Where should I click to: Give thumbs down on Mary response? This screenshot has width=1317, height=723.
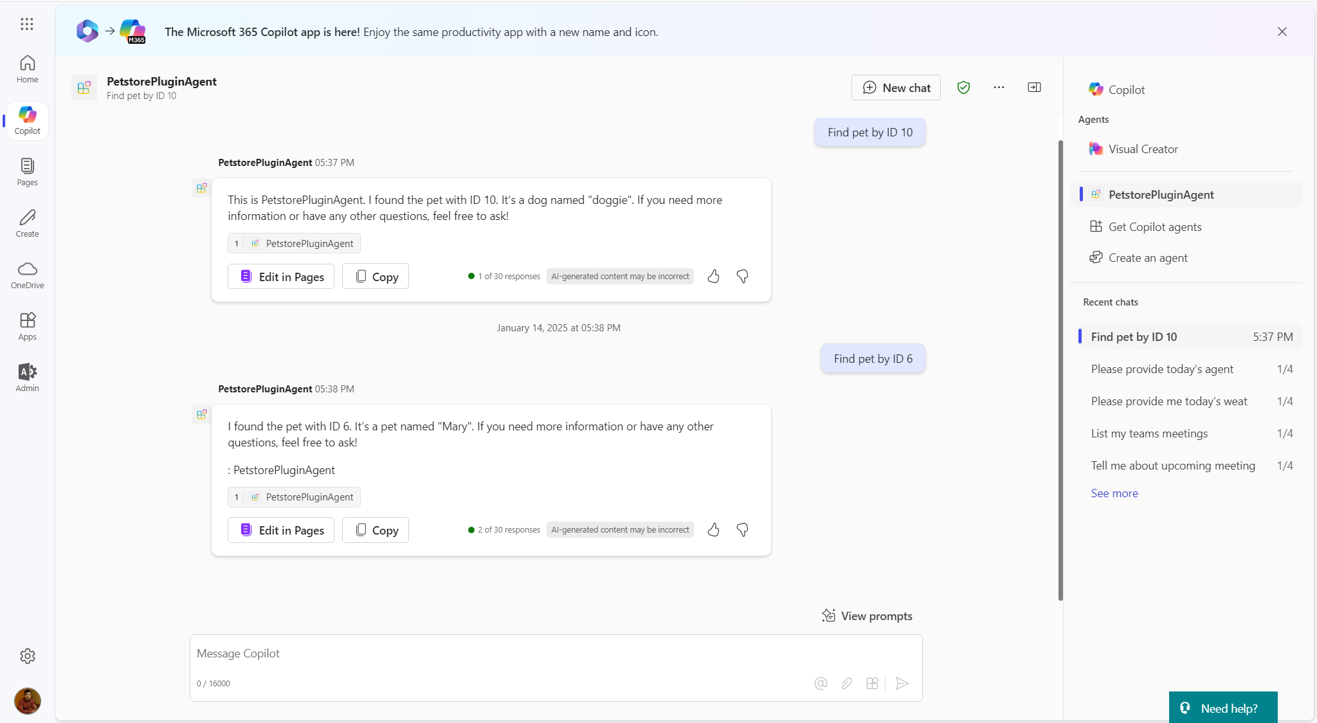tap(743, 529)
